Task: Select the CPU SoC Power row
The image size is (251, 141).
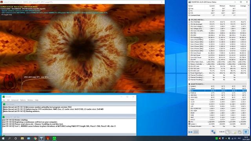Action: [x=218, y=55]
